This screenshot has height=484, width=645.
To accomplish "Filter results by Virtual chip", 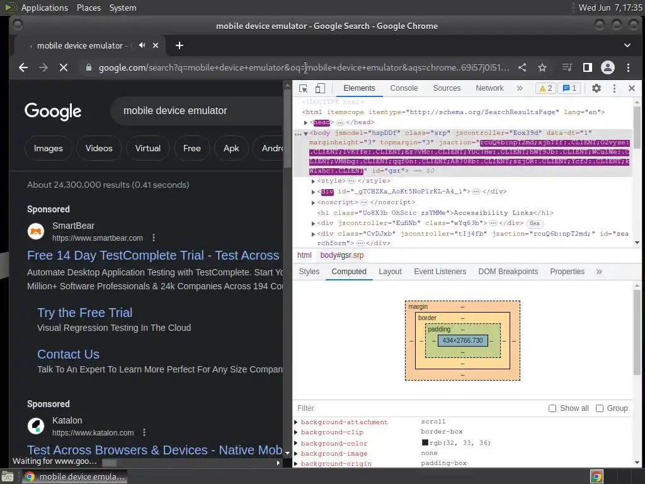I will tap(147, 148).
